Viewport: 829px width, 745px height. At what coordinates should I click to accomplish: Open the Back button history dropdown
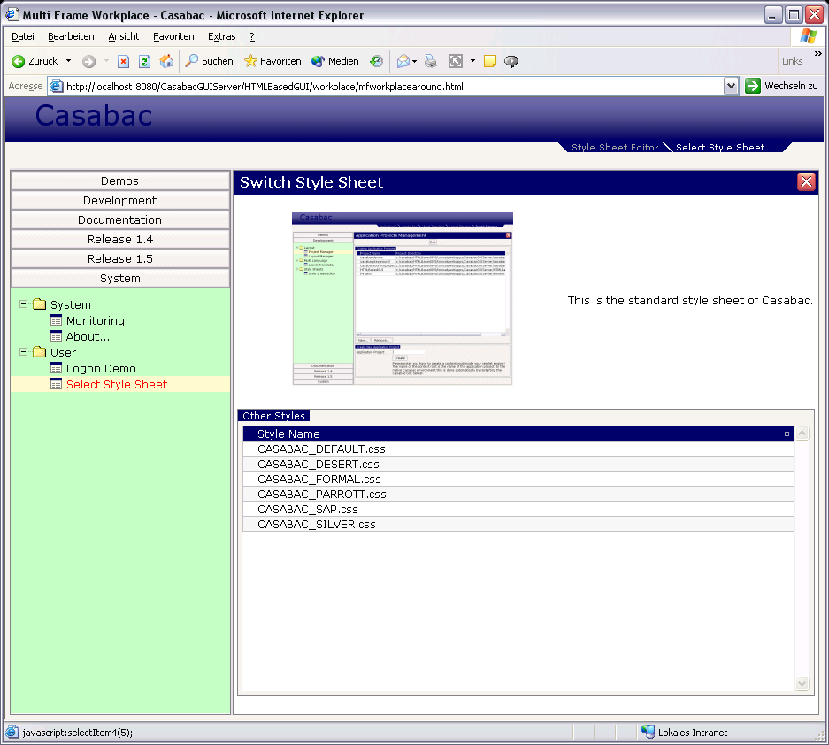pyautogui.click(x=68, y=61)
